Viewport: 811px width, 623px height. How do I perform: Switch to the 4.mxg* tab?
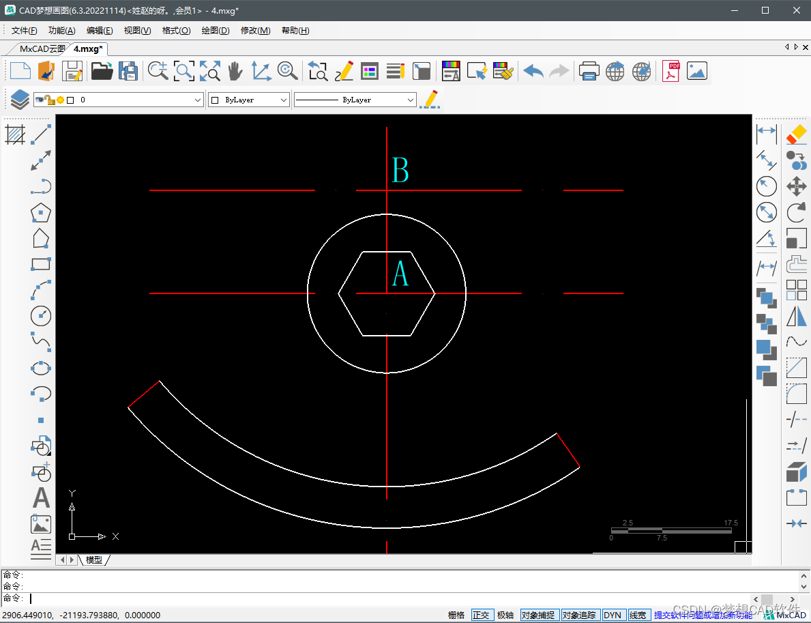pos(88,48)
